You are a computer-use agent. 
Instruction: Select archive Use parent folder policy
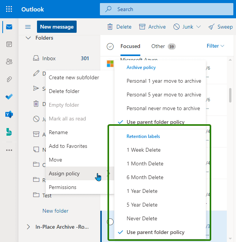160,122
